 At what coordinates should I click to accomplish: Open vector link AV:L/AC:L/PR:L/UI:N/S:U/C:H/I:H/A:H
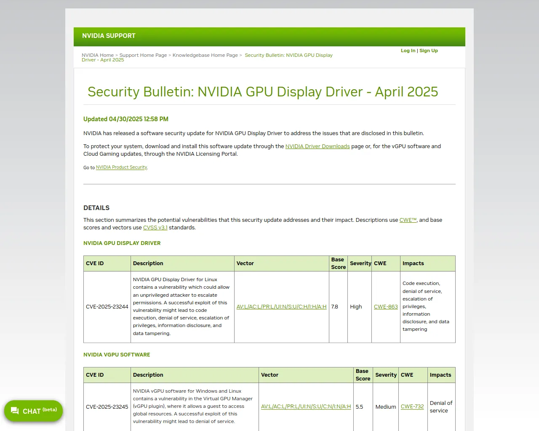[x=281, y=307]
